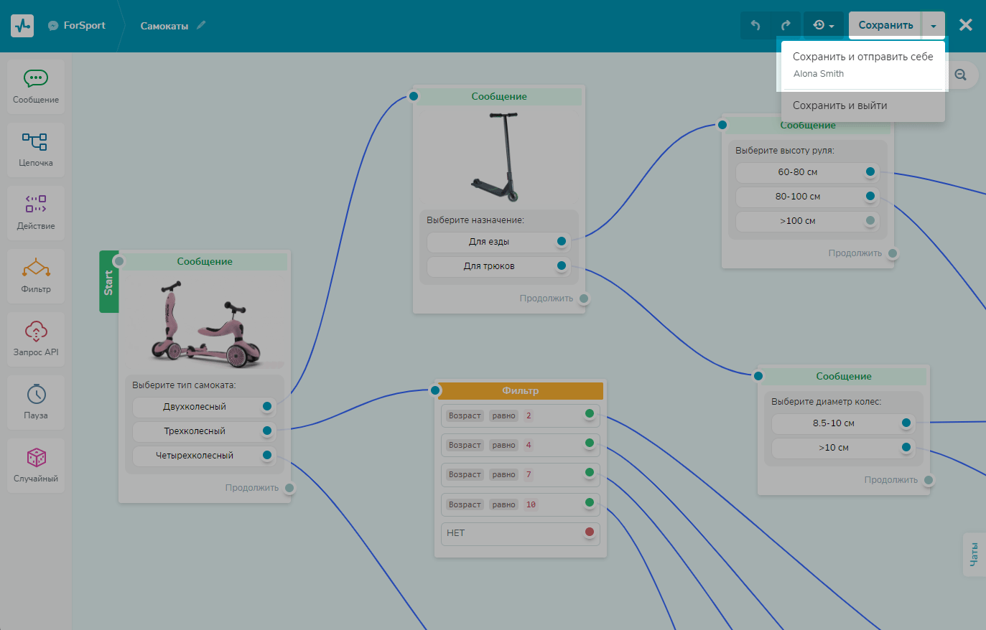Click red connector dot on НЕТ row
The height and width of the screenshot is (630, 986).
point(590,532)
